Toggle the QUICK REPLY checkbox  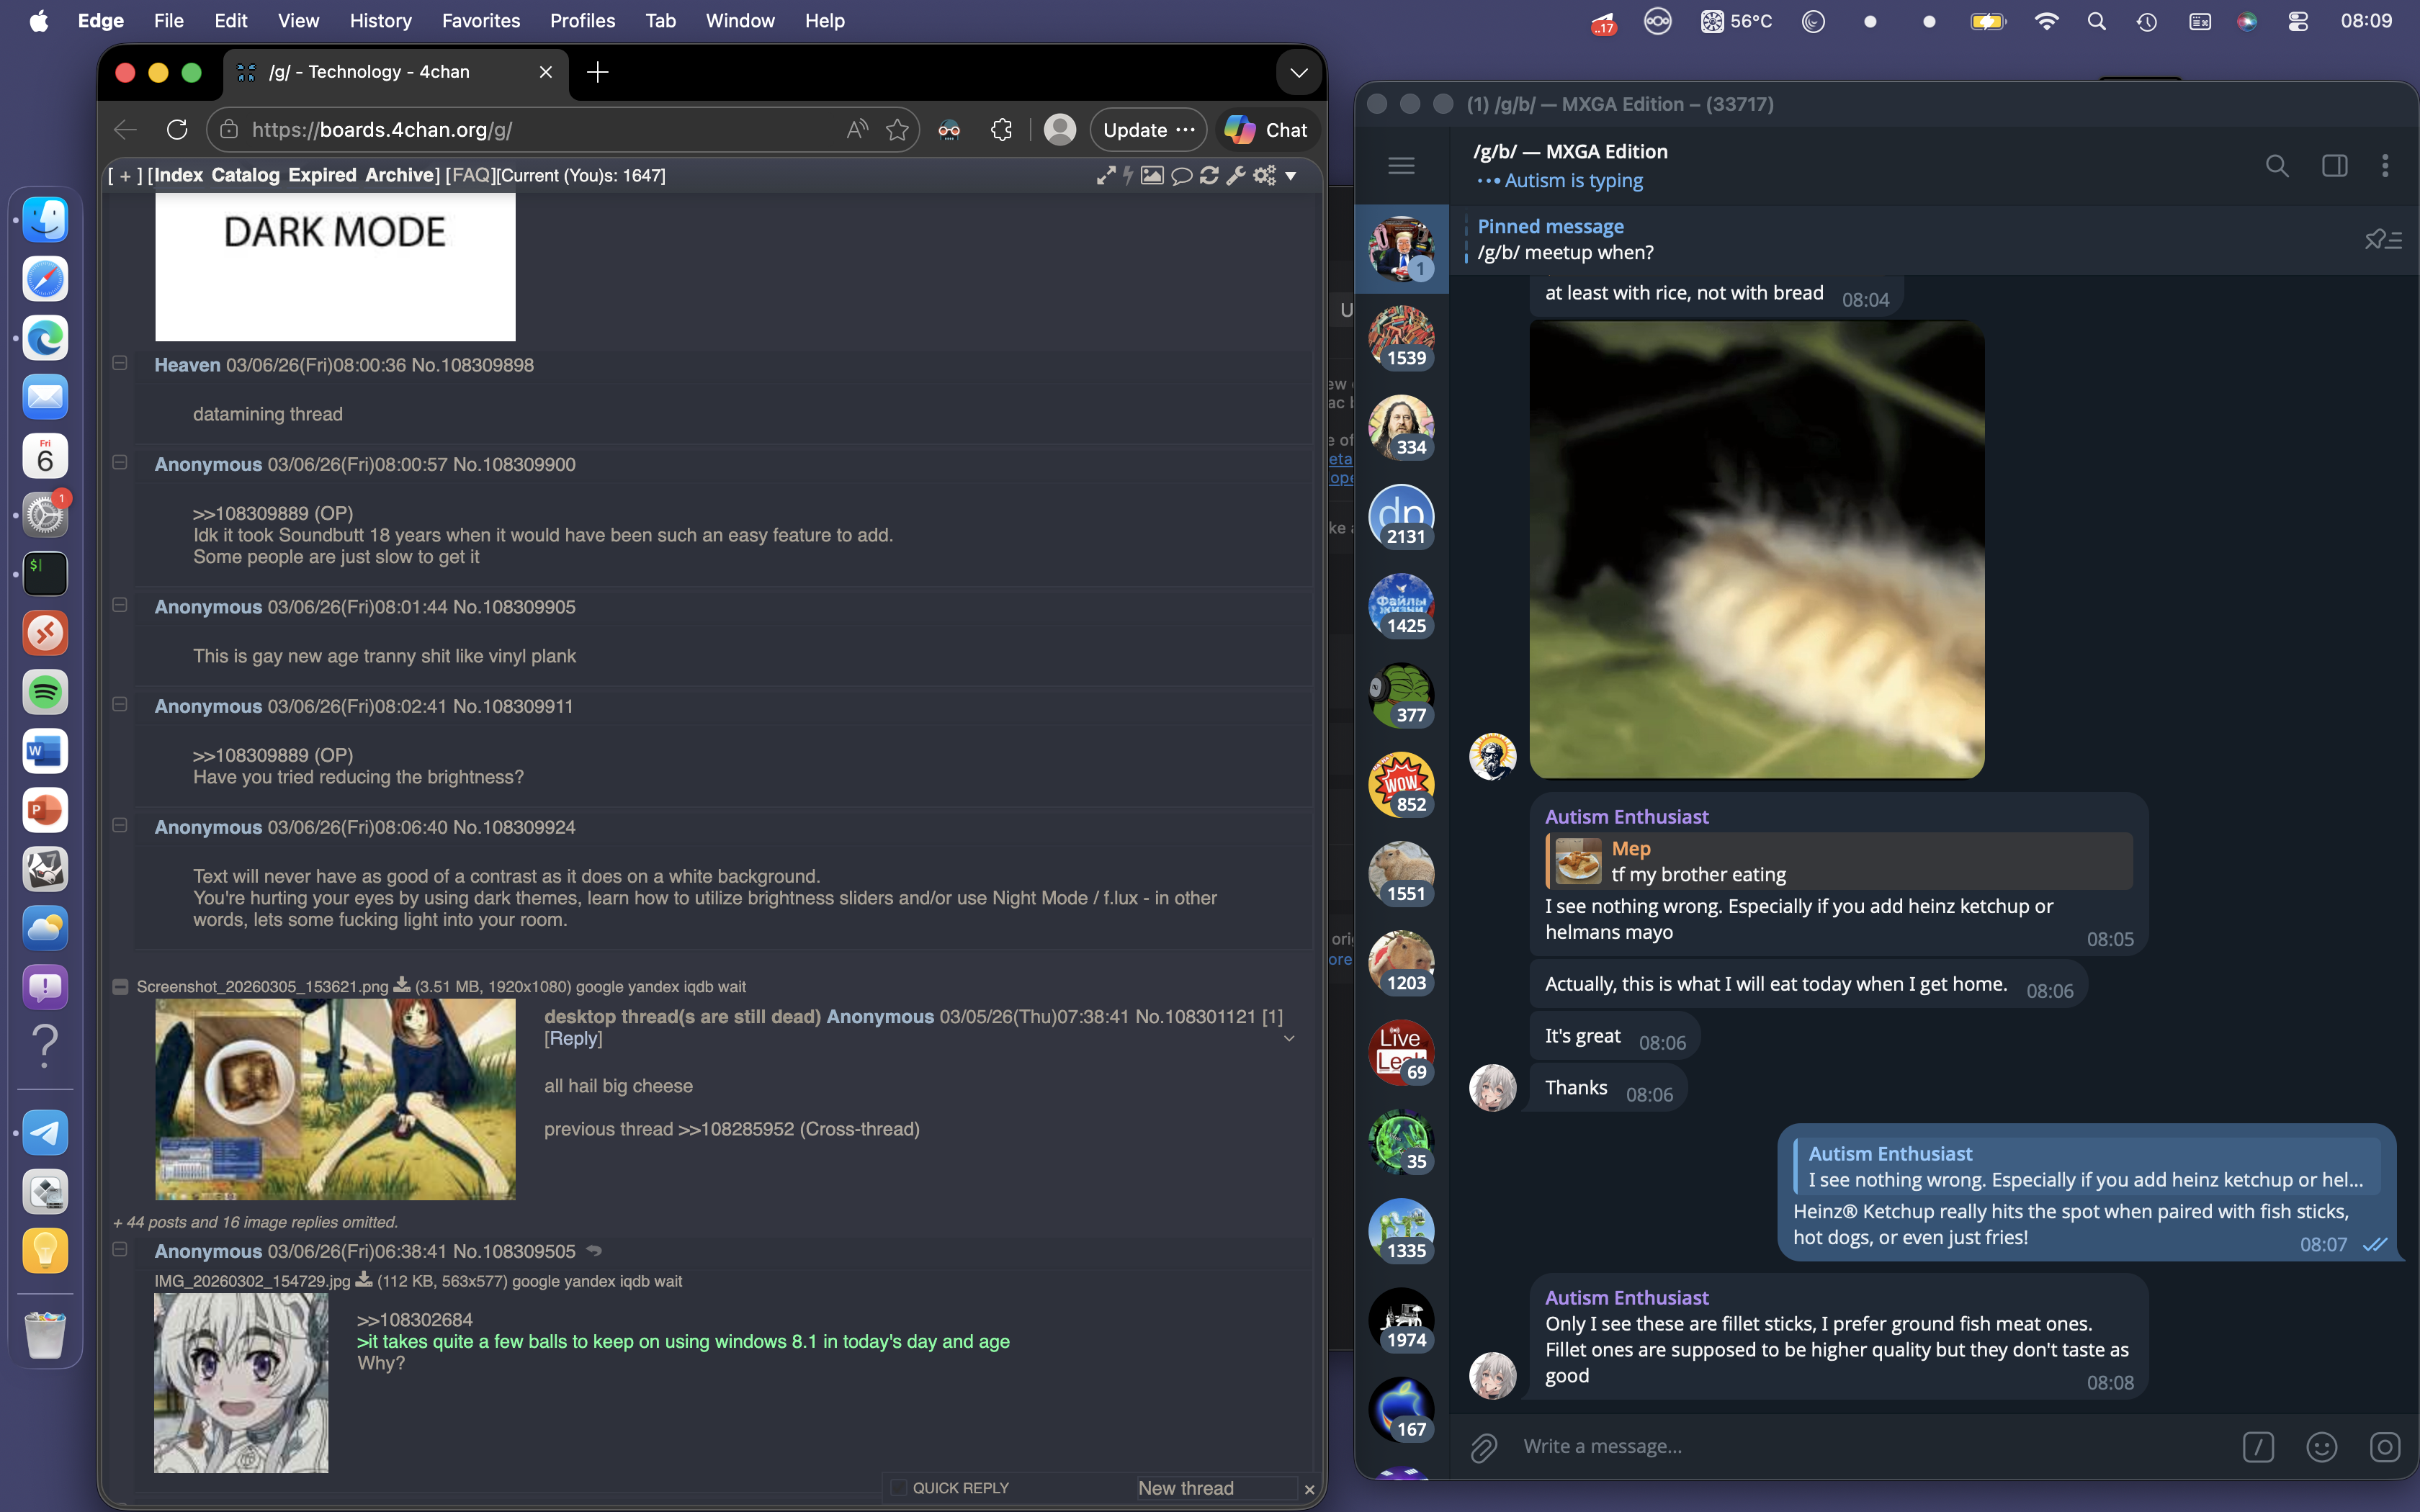click(x=898, y=1488)
